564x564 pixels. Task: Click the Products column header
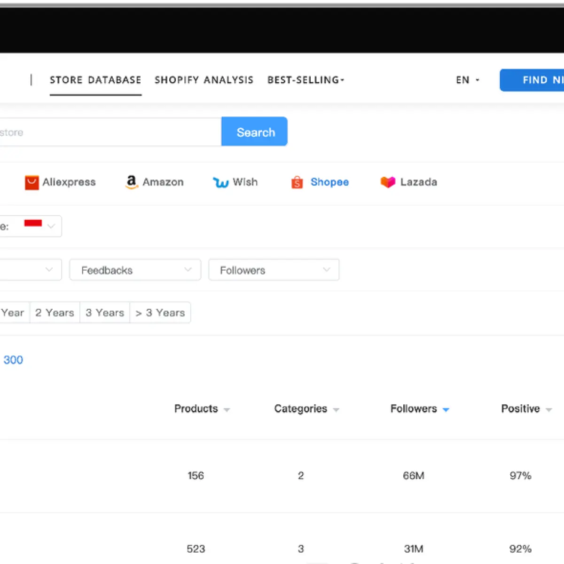tap(196, 409)
